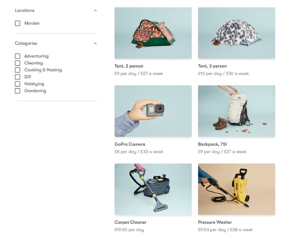Open the 3 person tent photo
This screenshot has height=236, width=301.
(236, 33)
